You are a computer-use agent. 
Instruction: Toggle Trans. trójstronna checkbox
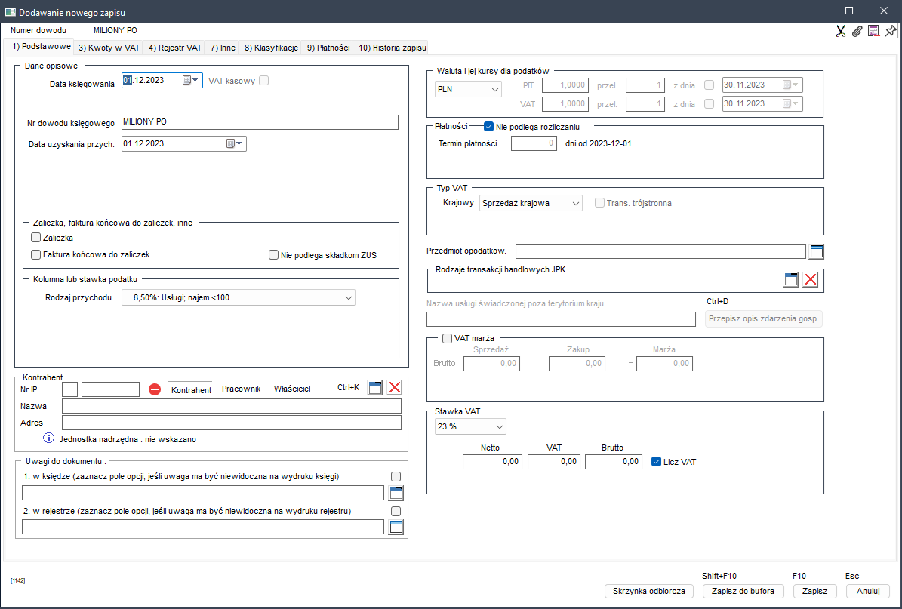pyautogui.click(x=599, y=203)
